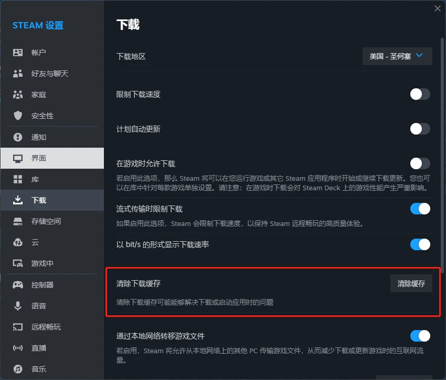Click the 库 grid icon
Screen dimensions: 446x380
coord(18,179)
